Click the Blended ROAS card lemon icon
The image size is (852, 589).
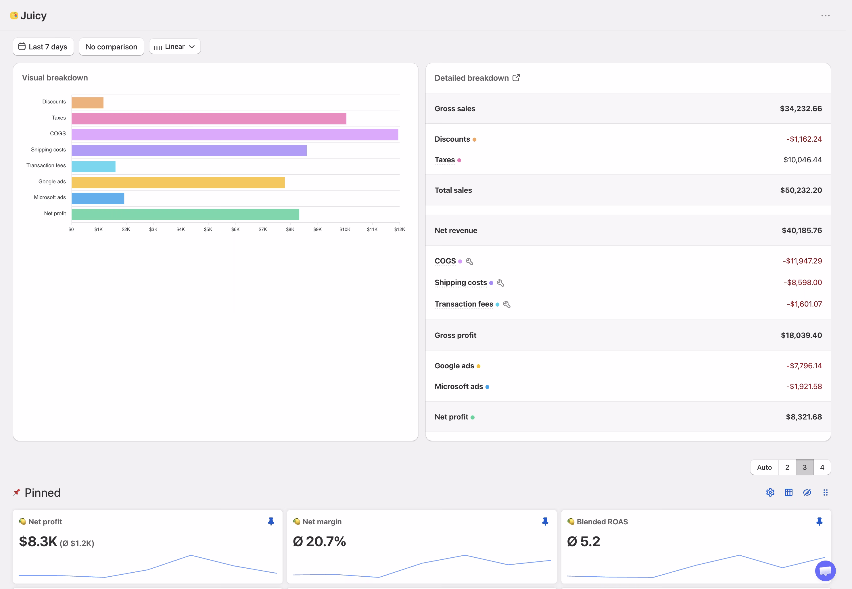click(571, 521)
